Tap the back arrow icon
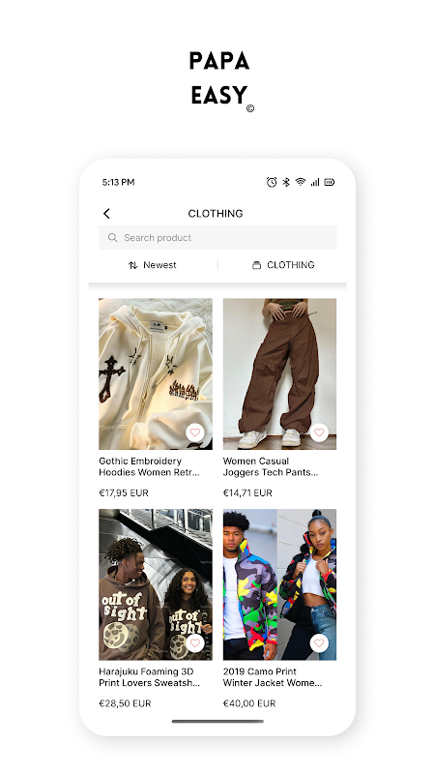The image size is (435, 774). [106, 213]
